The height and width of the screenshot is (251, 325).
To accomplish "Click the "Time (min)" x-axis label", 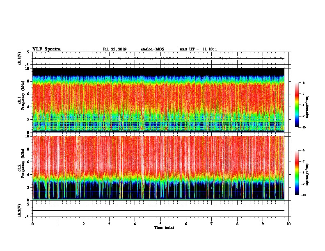I will coord(164,228).
